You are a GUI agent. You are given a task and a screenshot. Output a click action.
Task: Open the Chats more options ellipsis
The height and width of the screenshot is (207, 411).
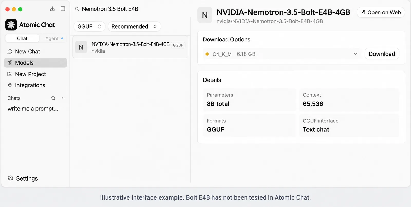coord(62,98)
